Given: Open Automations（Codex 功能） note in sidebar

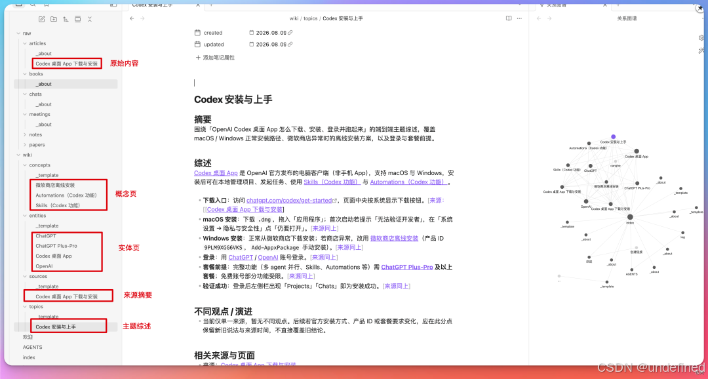Looking at the screenshot, I should point(66,195).
